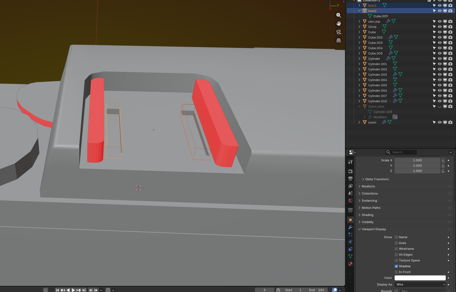Open the Modifiers wrench properties tab
456x292 pixels.
pyautogui.click(x=350, y=227)
